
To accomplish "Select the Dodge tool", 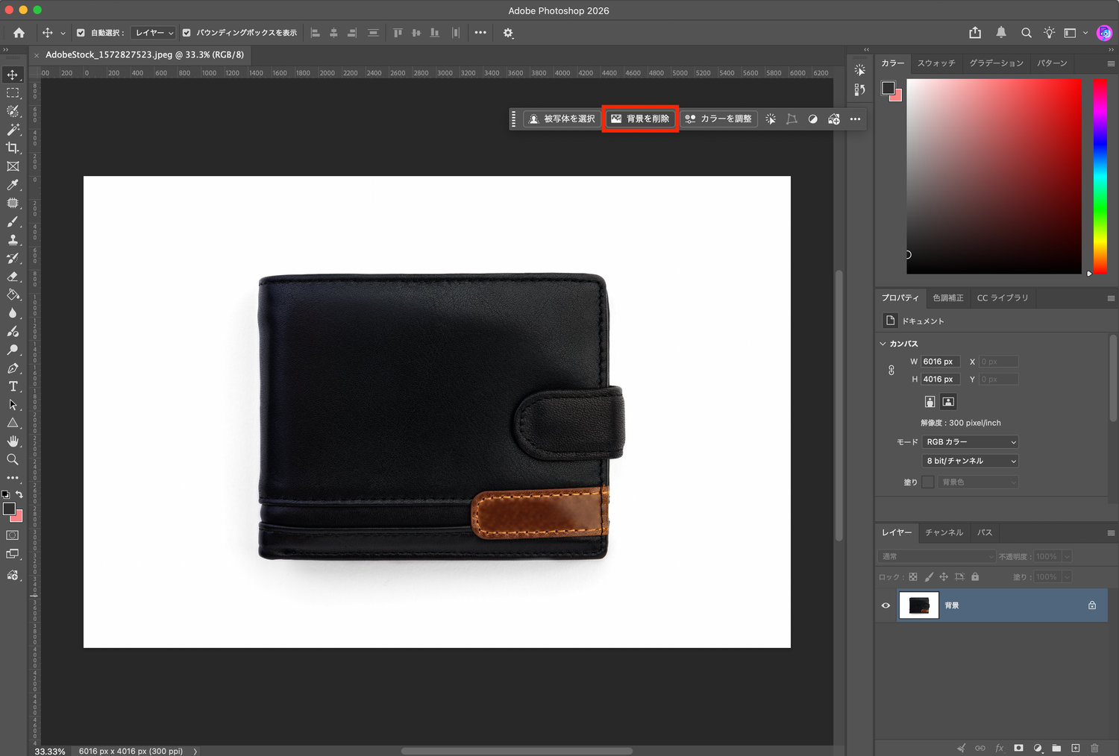I will (13, 350).
